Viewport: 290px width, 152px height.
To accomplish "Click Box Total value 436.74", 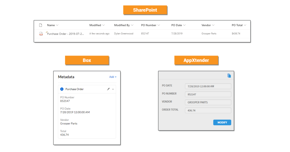I will (x=64, y=135).
